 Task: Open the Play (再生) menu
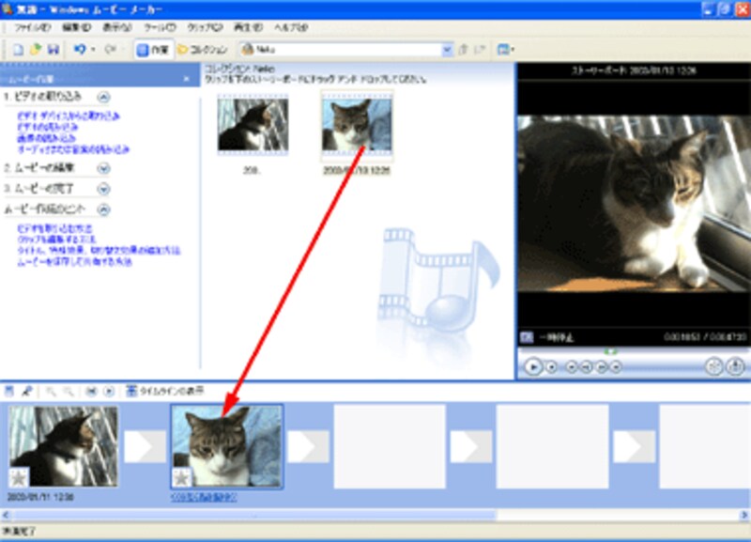248,27
